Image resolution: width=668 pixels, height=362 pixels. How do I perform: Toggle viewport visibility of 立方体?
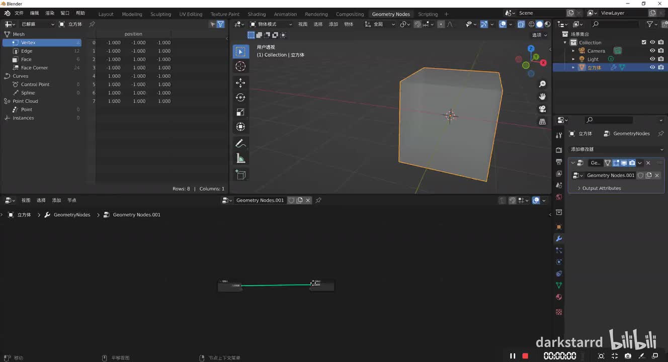pos(652,67)
